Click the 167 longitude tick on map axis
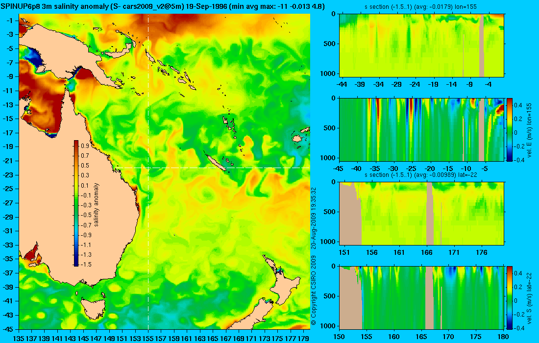The image size is (539, 343). tap(225, 339)
